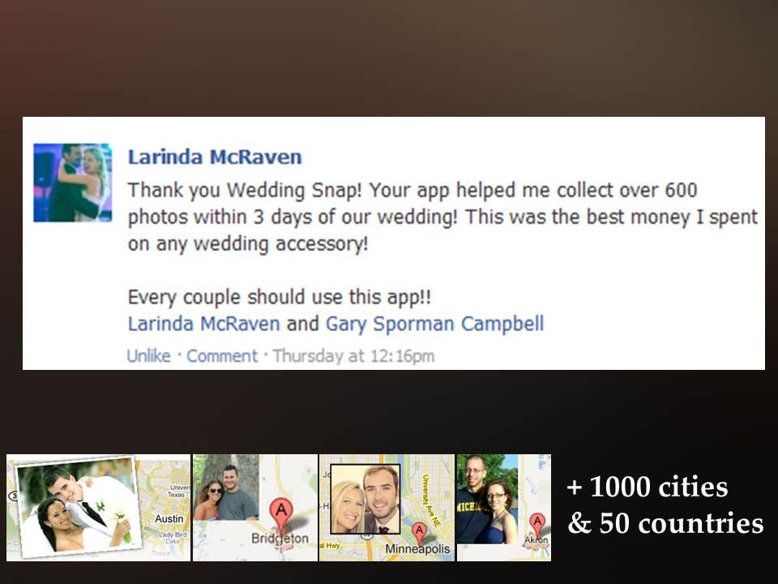Click the Austin label on the map
This screenshot has width=778, height=584.
(169, 518)
